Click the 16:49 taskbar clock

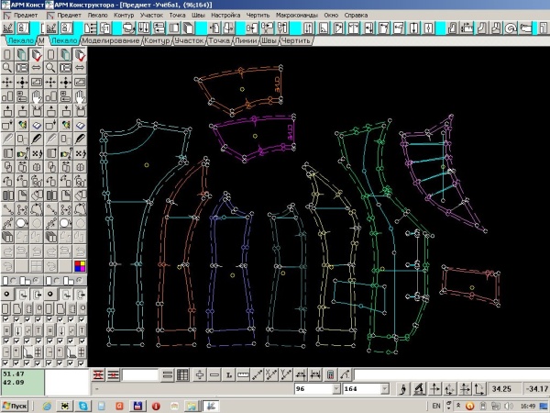click(x=528, y=406)
